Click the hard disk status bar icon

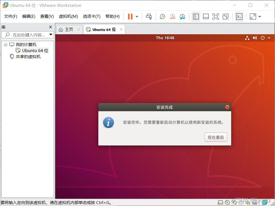click(220, 203)
